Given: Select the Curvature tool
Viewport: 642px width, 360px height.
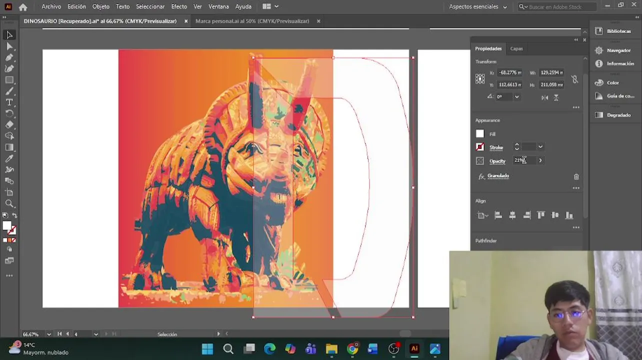Looking at the screenshot, I should pyautogui.click(x=9, y=68).
